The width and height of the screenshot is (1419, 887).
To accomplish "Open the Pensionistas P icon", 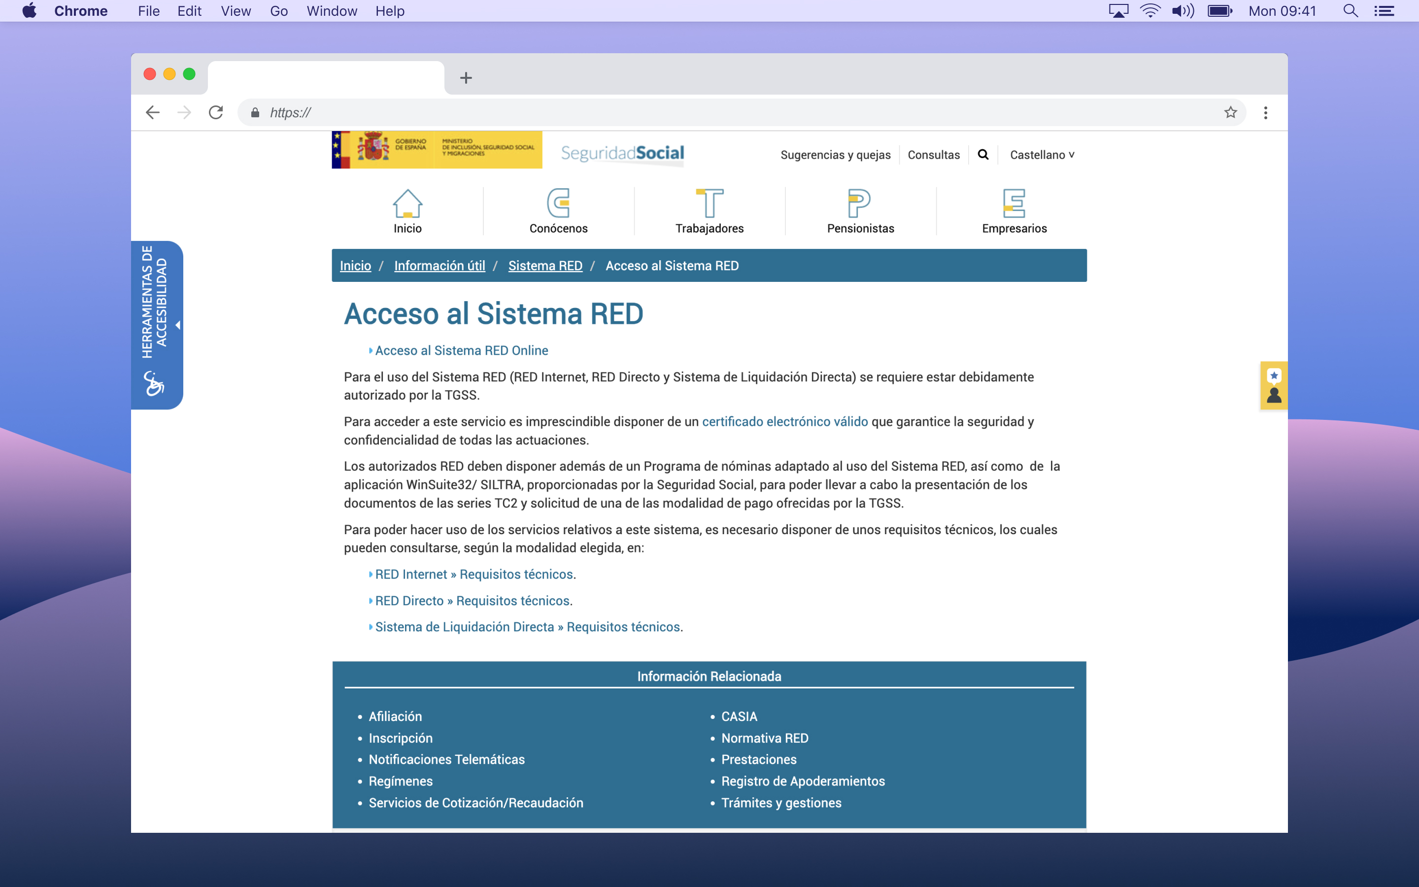I will tap(860, 204).
